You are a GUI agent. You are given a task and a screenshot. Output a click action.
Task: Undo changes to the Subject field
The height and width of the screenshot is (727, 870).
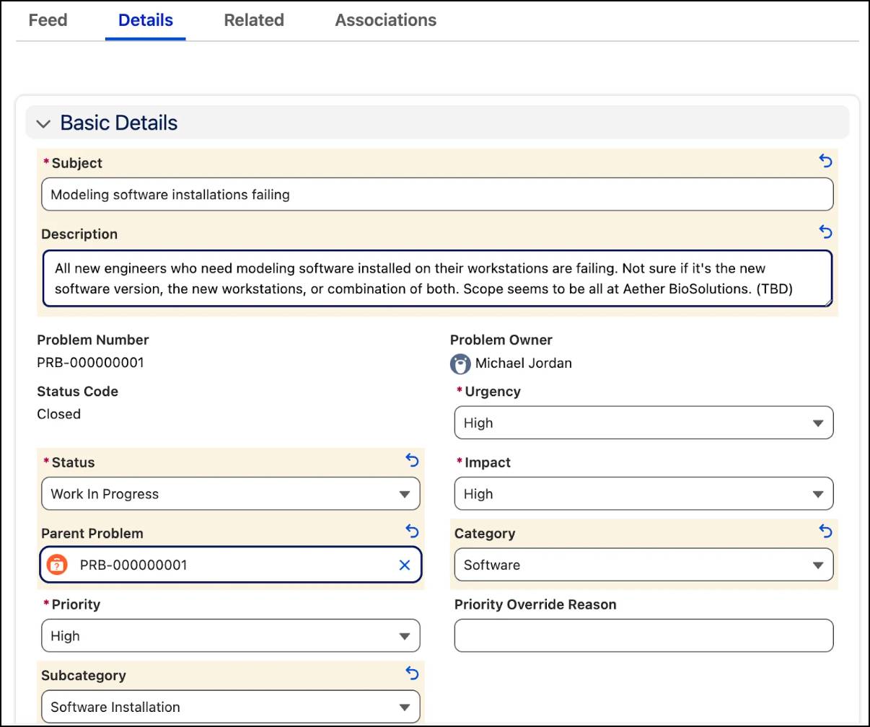(x=826, y=161)
